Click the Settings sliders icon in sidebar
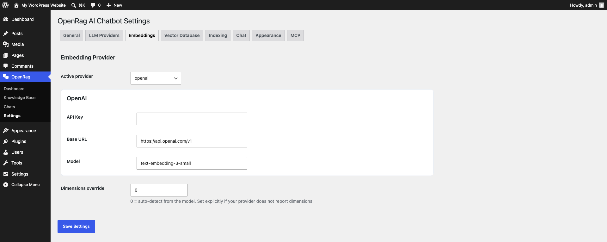Image resolution: width=607 pixels, height=242 pixels. (x=6, y=174)
